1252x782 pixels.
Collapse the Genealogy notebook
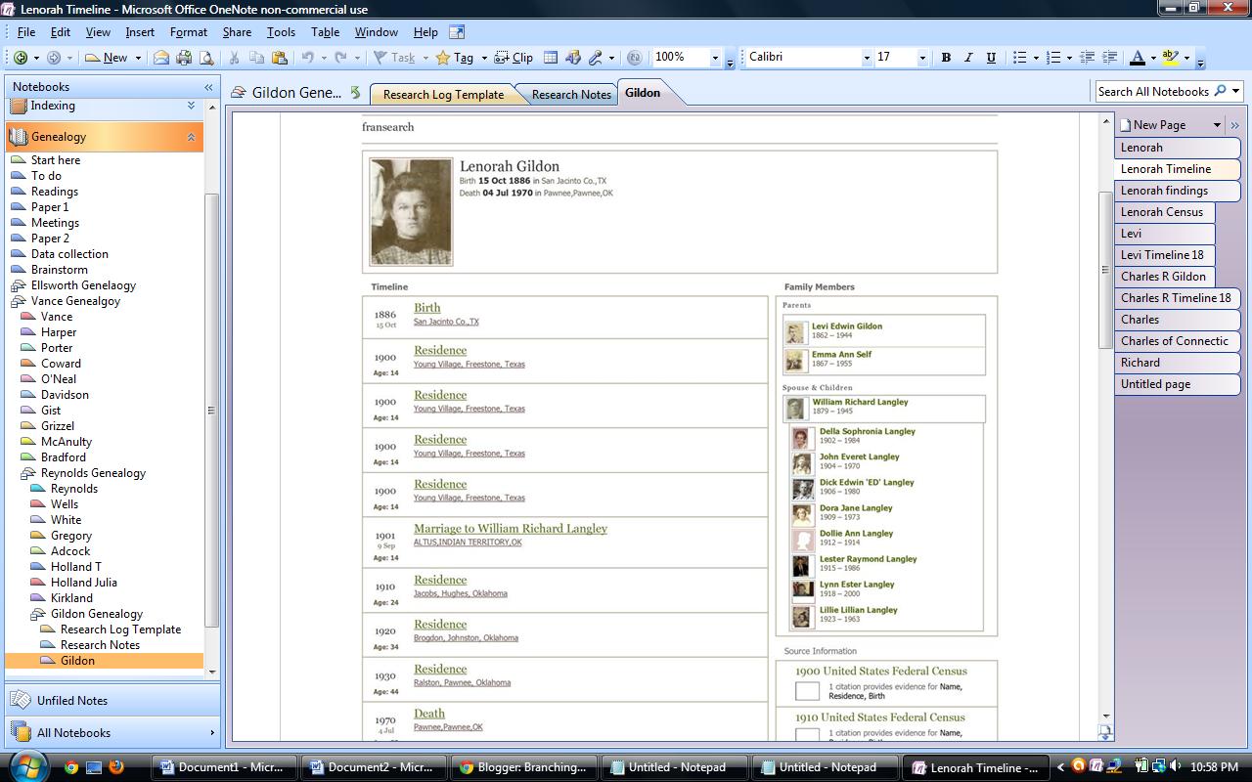click(x=191, y=137)
